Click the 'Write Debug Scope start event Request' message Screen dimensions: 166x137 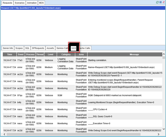pos(125,74)
